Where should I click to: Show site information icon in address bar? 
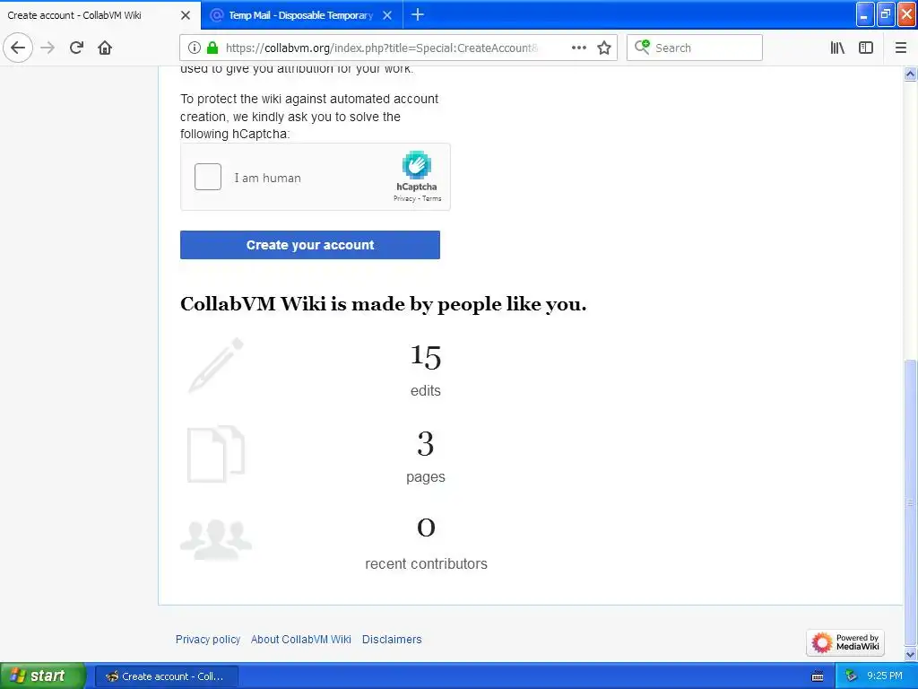(195, 48)
